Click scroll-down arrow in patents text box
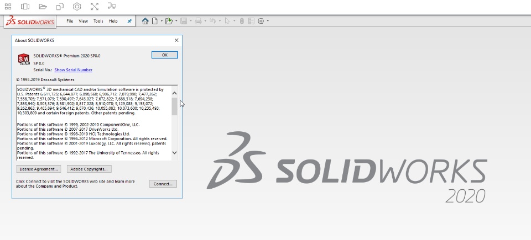 pyautogui.click(x=174, y=152)
